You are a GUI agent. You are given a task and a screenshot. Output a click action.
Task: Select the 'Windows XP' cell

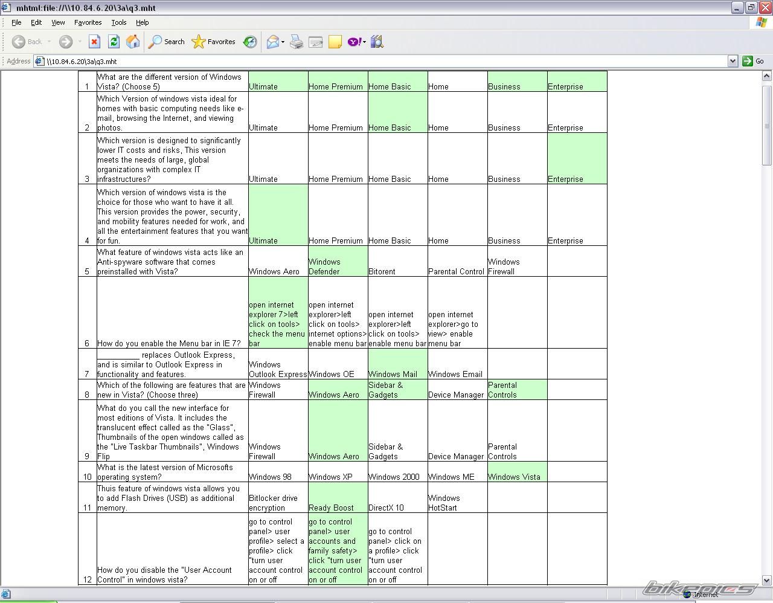point(338,472)
